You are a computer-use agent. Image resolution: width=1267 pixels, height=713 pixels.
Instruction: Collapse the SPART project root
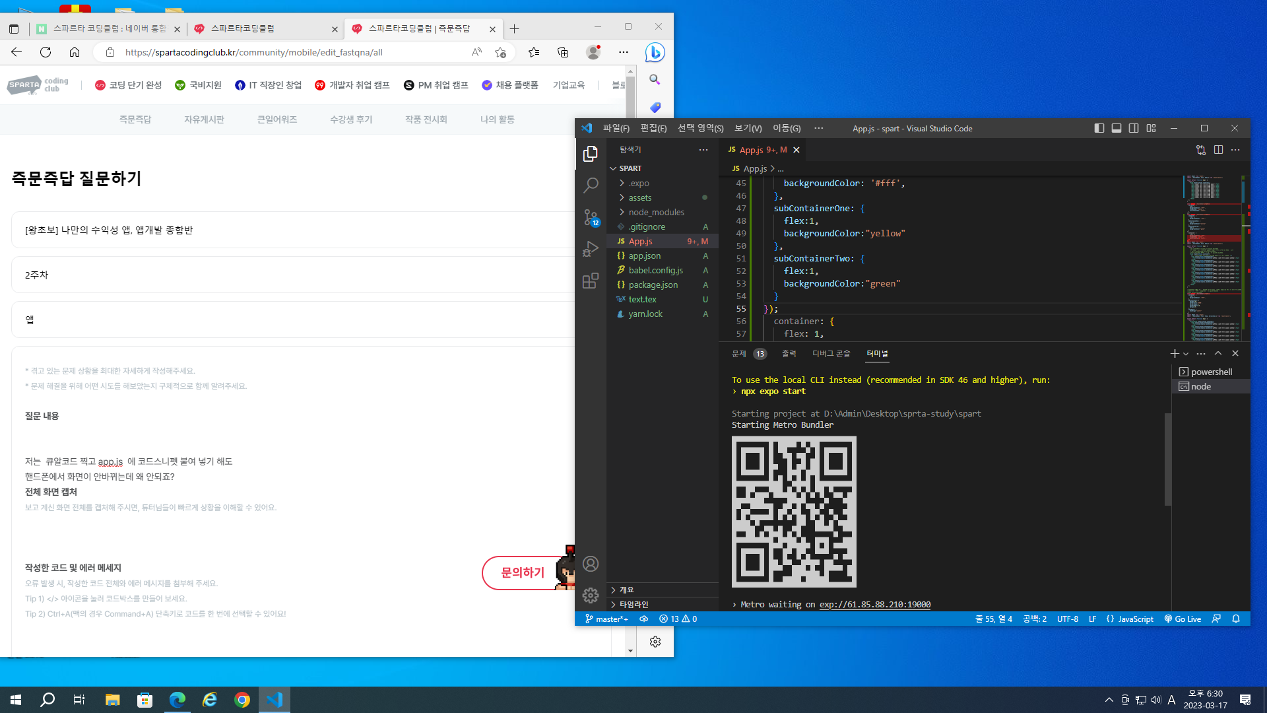(662, 168)
